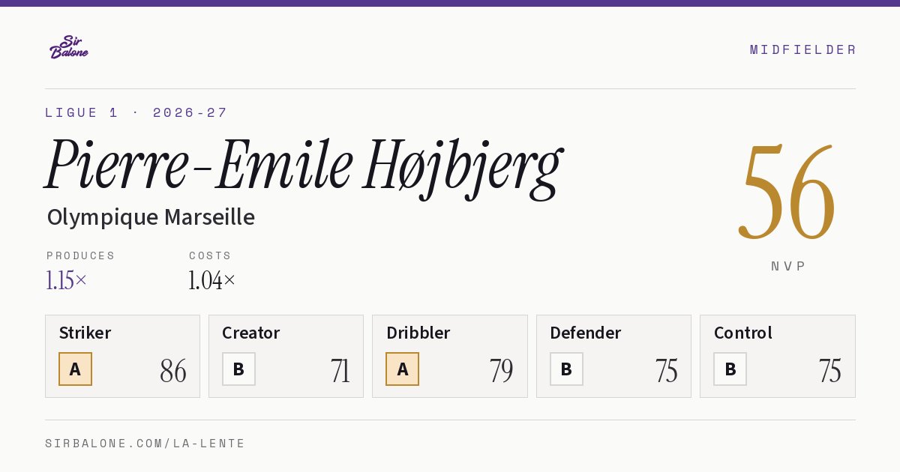Open the Defender rating card
Image resolution: width=900 pixels, height=472 pixels.
tap(613, 356)
